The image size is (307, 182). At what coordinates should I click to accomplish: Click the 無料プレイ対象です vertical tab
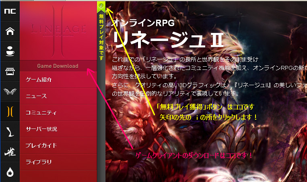[x=101, y=37]
